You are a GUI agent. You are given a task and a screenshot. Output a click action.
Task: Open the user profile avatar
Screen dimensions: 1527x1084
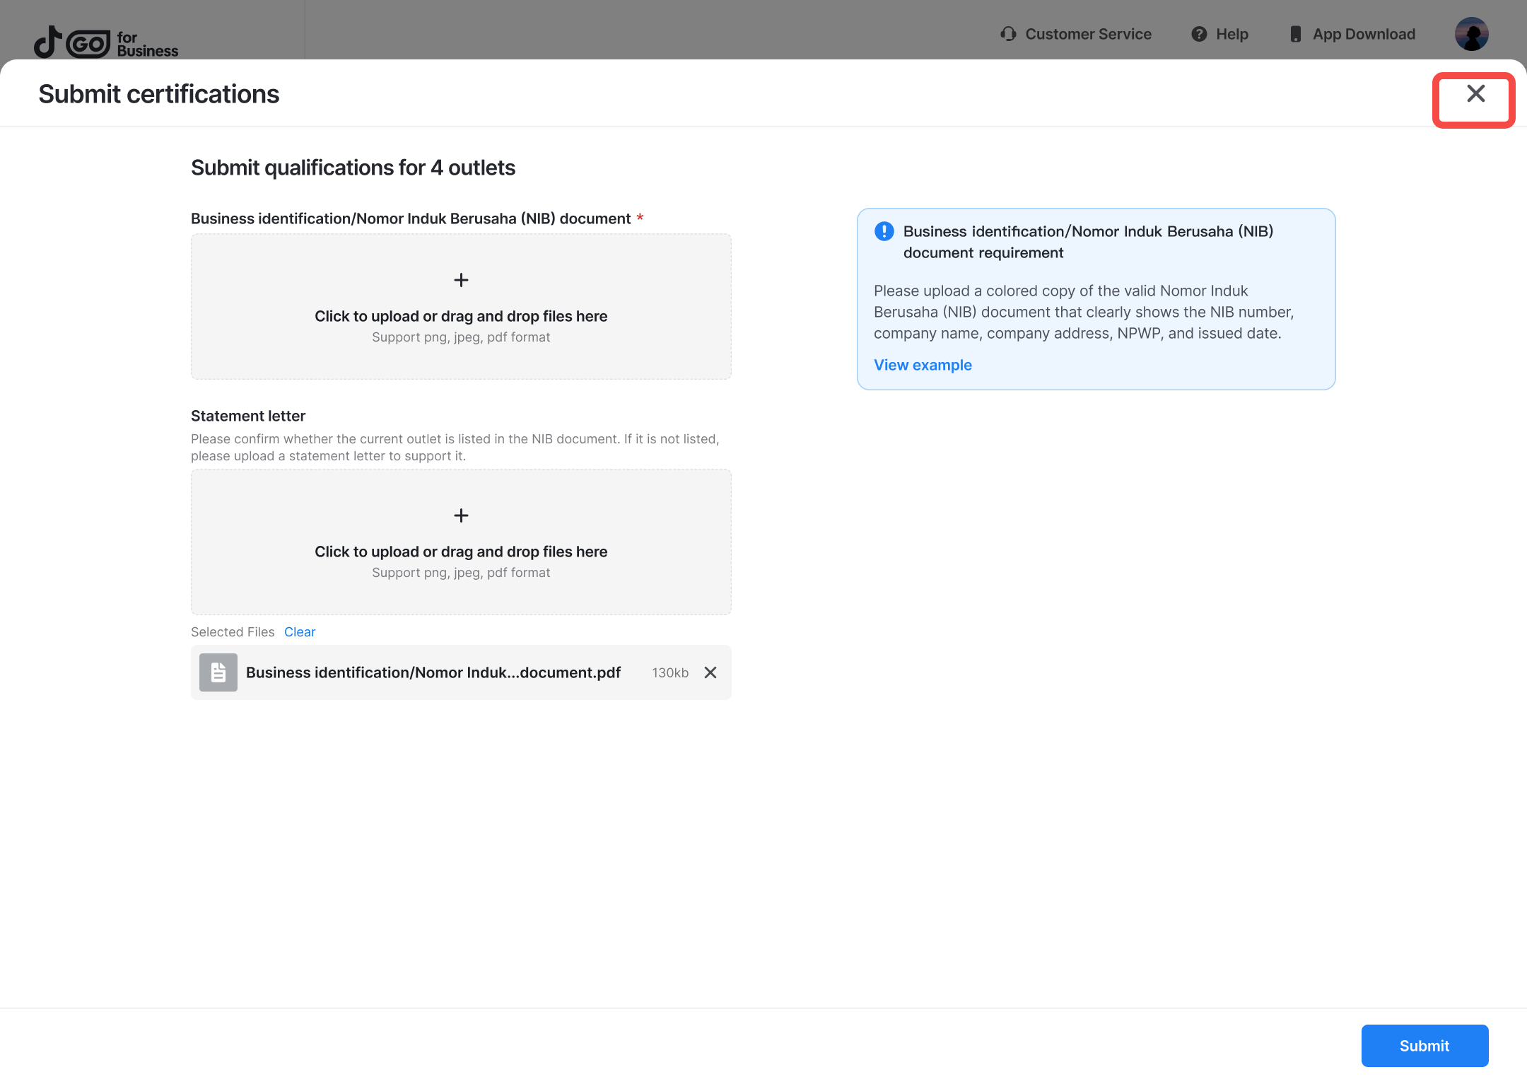point(1471,34)
